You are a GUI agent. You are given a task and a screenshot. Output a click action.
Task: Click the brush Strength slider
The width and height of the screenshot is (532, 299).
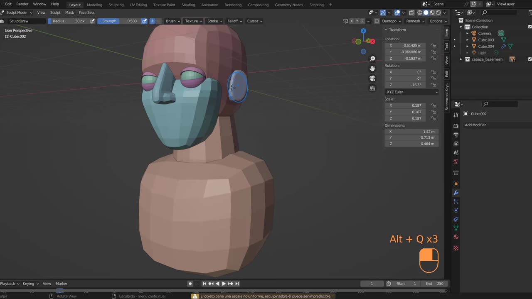[x=118, y=21]
